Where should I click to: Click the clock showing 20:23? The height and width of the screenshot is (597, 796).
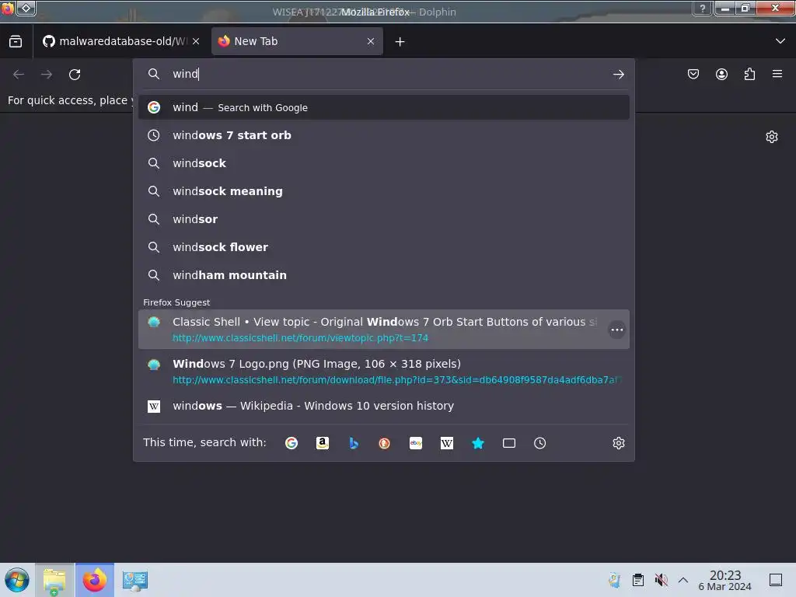pos(725,580)
